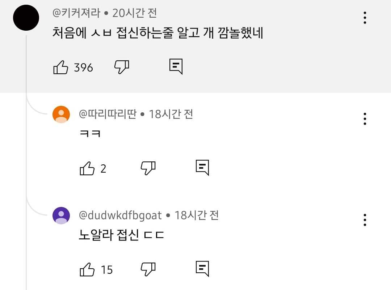
Task: Like the comment by @키커져라
Action: pos(61,67)
